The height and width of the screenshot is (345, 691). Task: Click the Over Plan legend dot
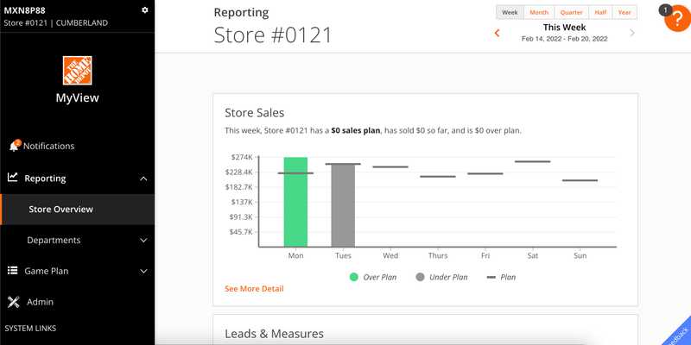[x=354, y=277]
